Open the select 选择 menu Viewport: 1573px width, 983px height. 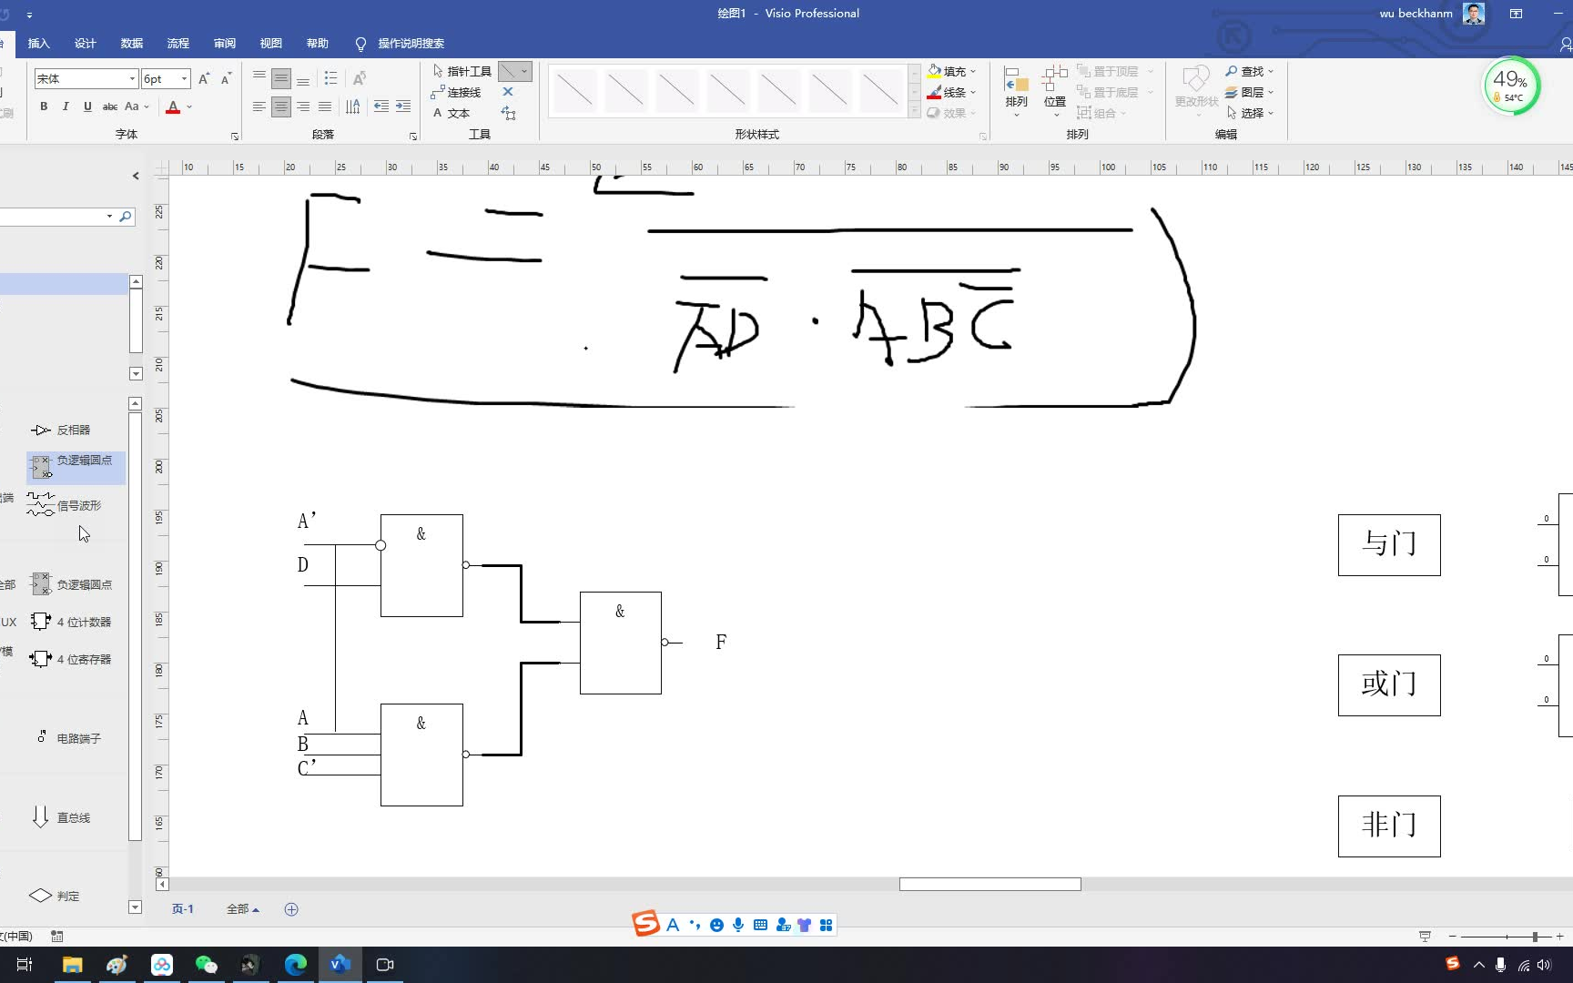pos(1249,113)
